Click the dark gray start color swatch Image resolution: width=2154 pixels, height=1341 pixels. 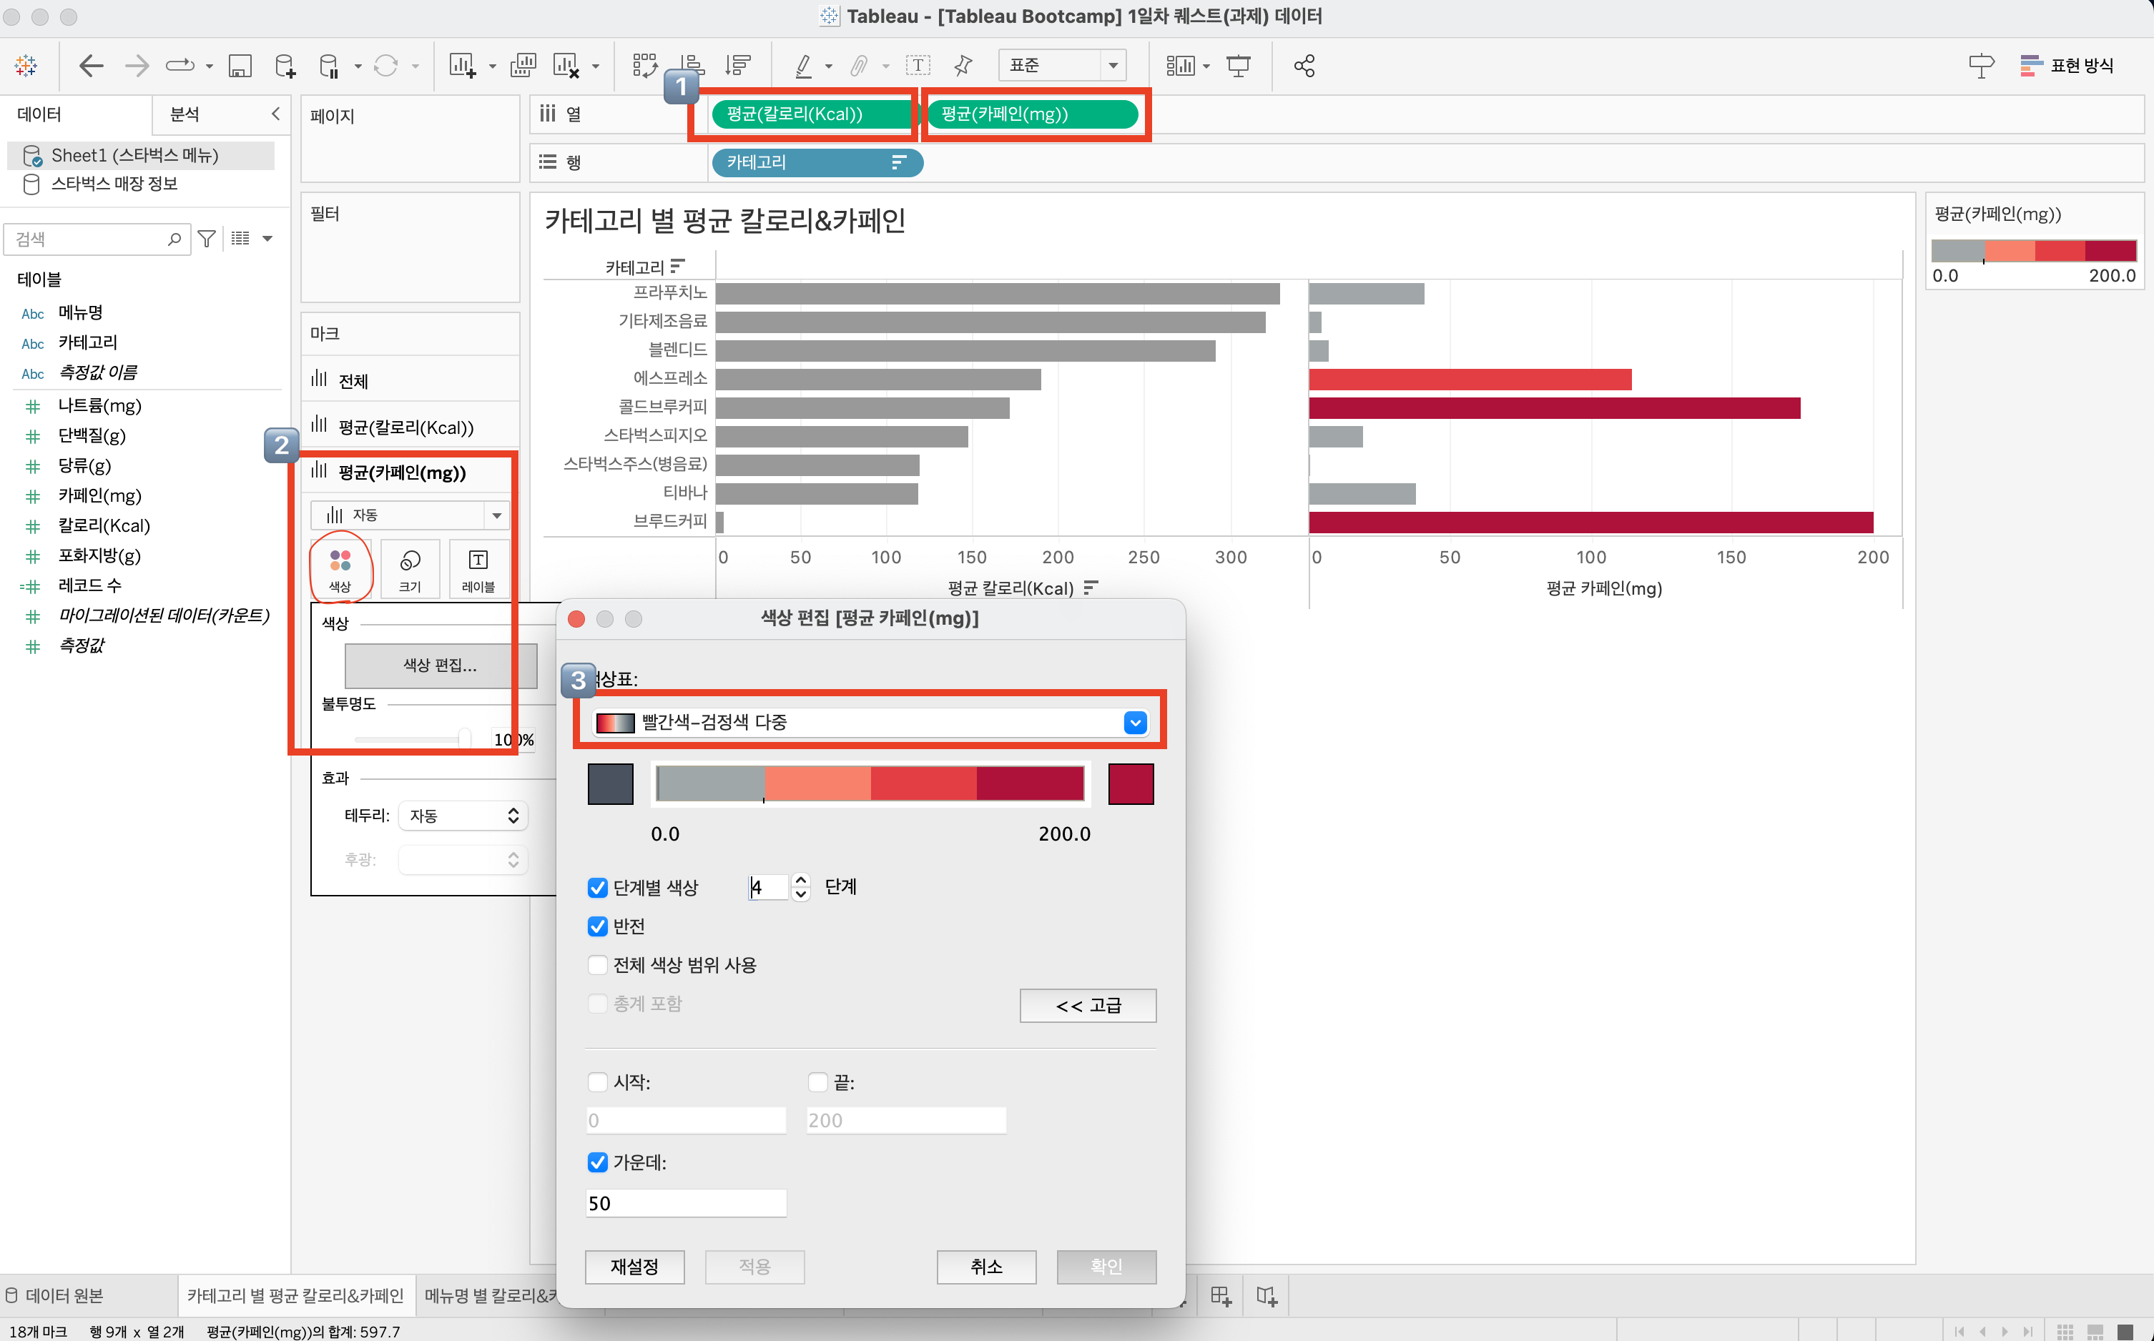coord(610,784)
